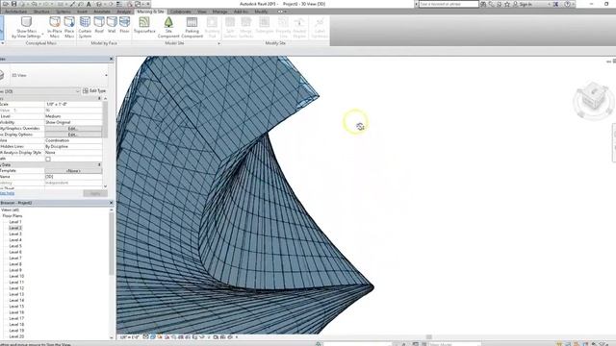
Task: Select Level 1 in Floor Plans
Action: [15, 222]
